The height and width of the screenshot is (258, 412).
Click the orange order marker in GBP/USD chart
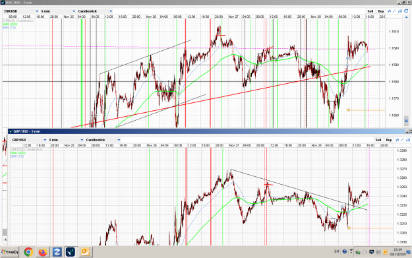pos(349,228)
